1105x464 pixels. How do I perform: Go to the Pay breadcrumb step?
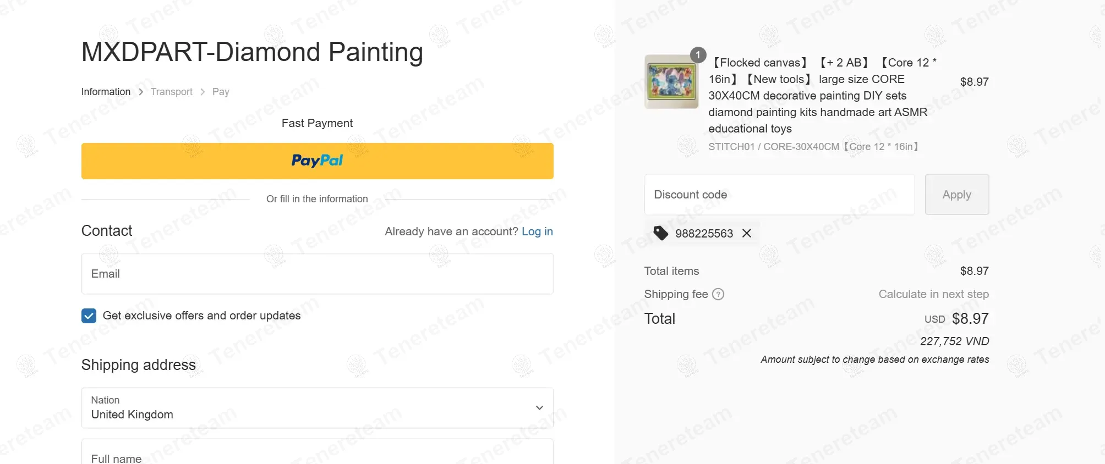click(221, 92)
